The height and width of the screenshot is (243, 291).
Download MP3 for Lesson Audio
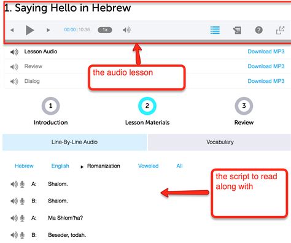(x=266, y=52)
